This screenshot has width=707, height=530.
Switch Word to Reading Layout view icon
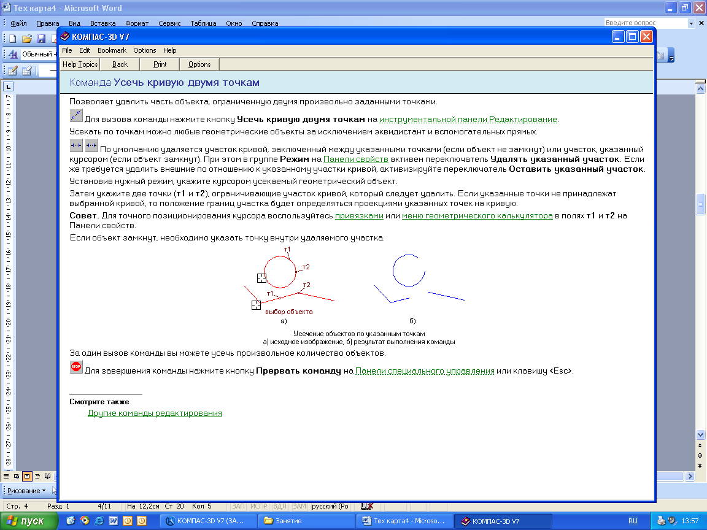pyautogui.click(x=47, y=476)
